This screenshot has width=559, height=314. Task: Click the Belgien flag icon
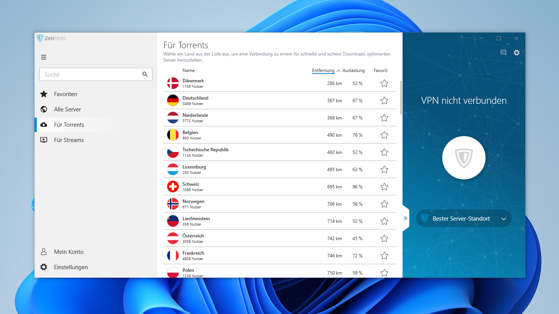coord(173,135)
